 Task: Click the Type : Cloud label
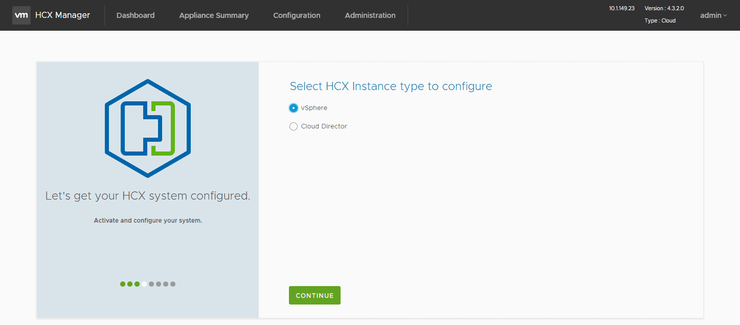660,21
